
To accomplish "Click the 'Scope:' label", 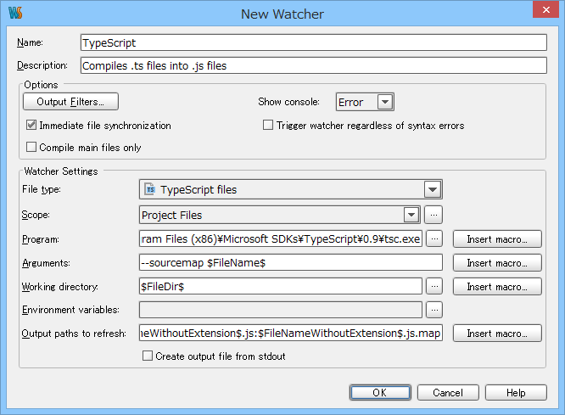I will [36, 215].
